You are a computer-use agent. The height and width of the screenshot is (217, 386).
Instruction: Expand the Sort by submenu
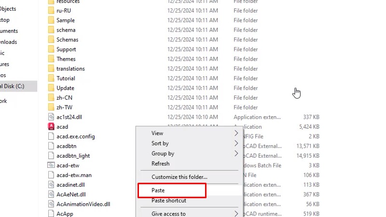(236, 143)
